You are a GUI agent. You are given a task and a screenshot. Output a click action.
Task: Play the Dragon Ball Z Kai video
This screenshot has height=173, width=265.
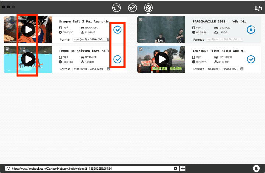click(x=28, y=30)
